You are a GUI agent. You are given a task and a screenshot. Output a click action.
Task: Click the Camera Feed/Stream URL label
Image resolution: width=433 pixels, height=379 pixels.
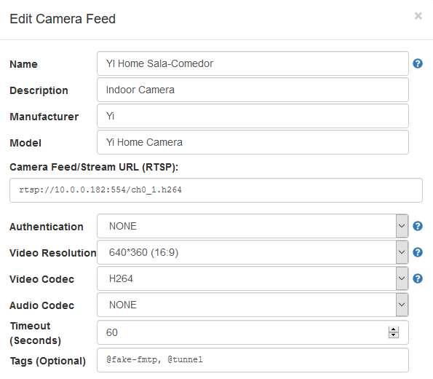coord(94,168)
